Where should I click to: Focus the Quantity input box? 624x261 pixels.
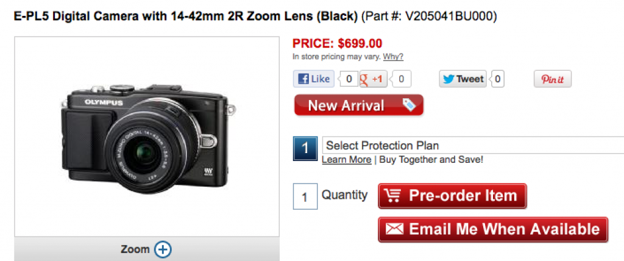tap(305, 196)
